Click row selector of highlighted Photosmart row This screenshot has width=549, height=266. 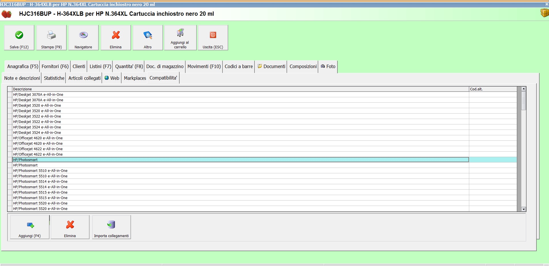tap(10, 160)
